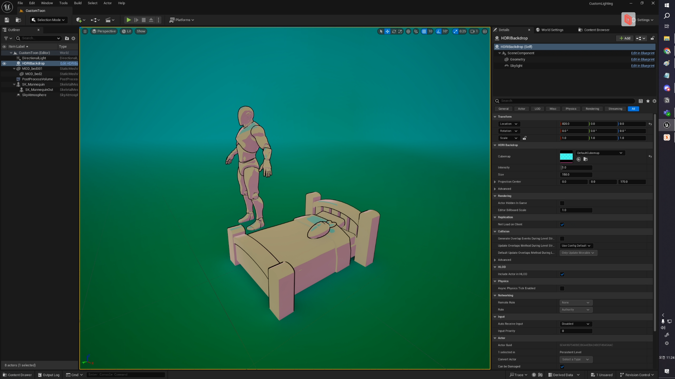Screen dimensions: 675x379
Task: Uncheck Net Load on Client
Action: point(562,225)
